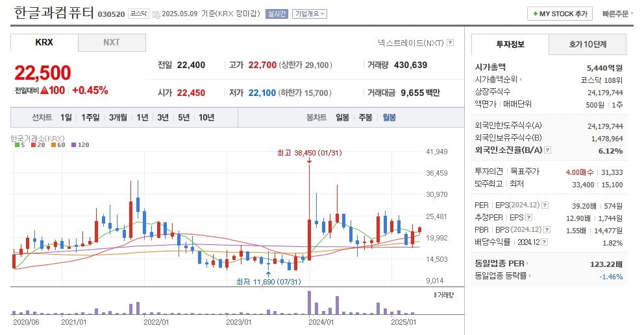Open the 기업개요 dropdown
Screen dimensions: 644x335
309,14
